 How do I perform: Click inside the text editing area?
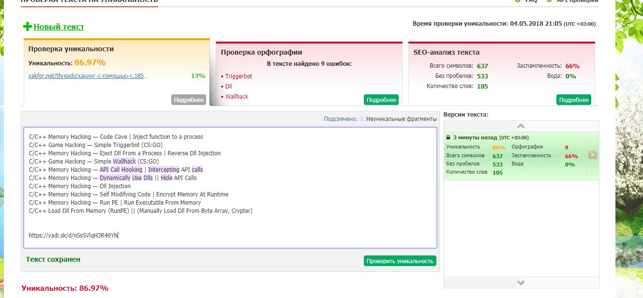click(230, 223)
